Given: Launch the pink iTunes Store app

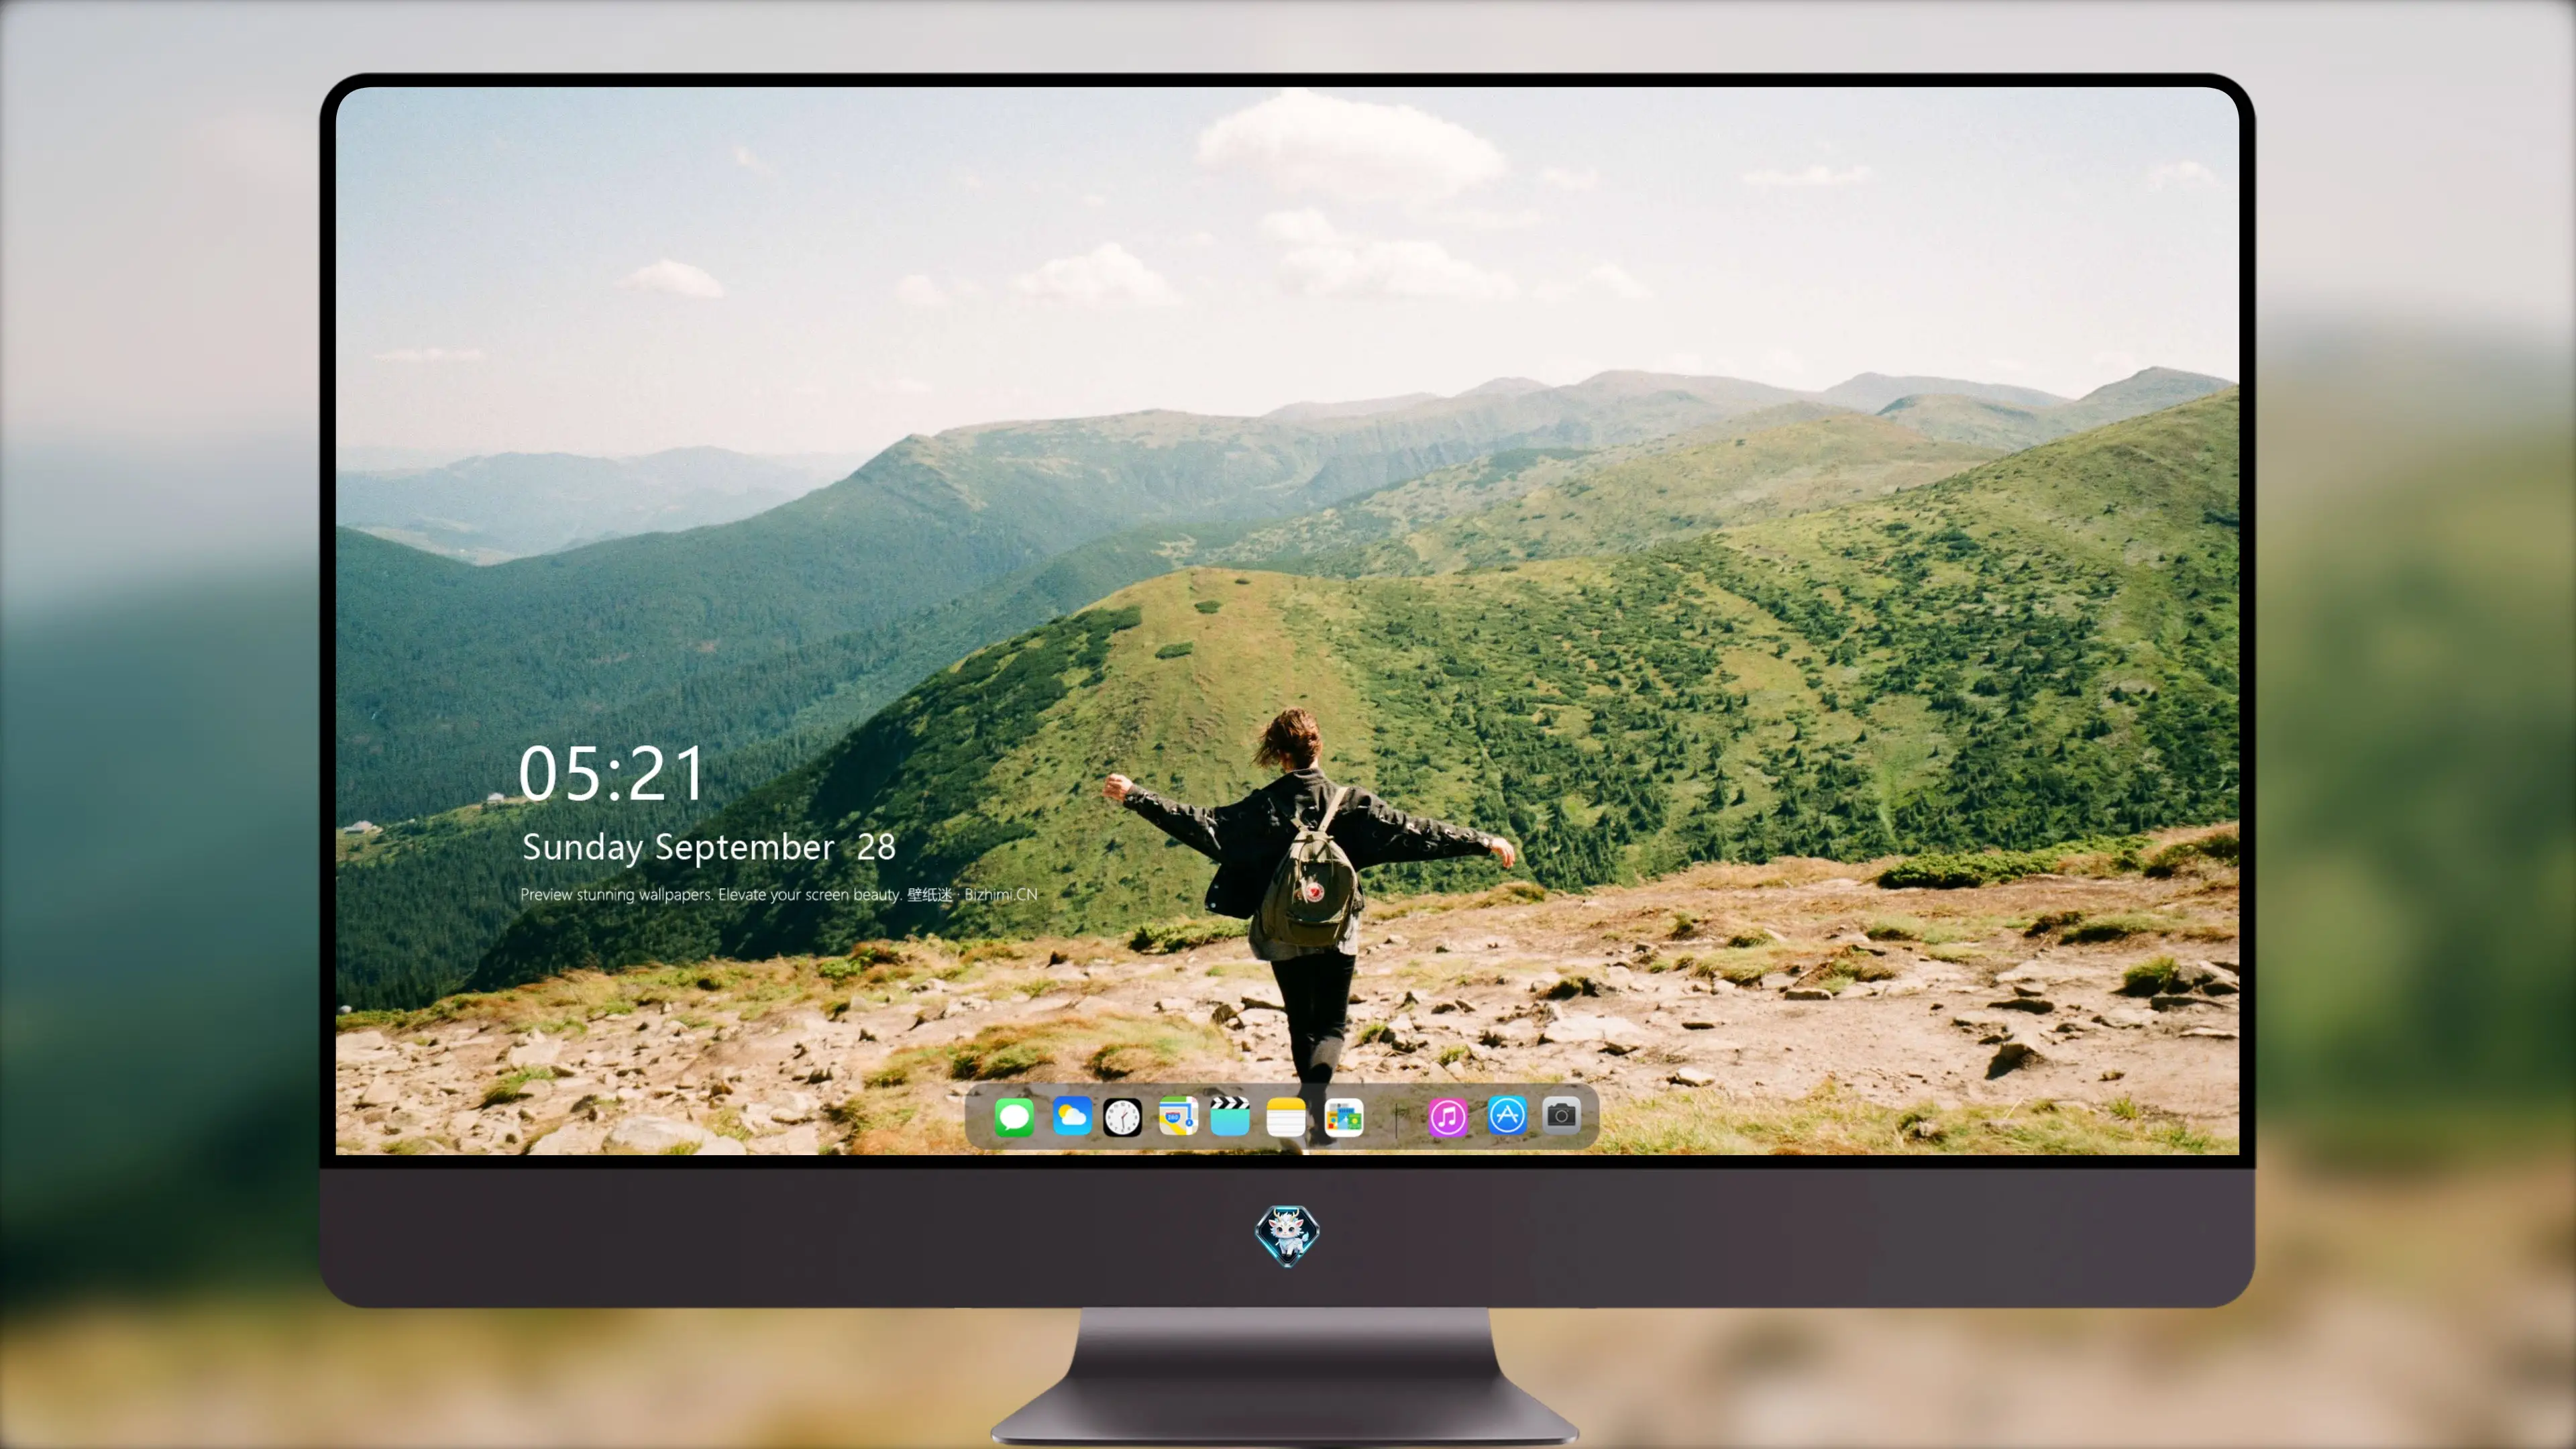Looking at the screenshot, I should coord(1448,1117).
